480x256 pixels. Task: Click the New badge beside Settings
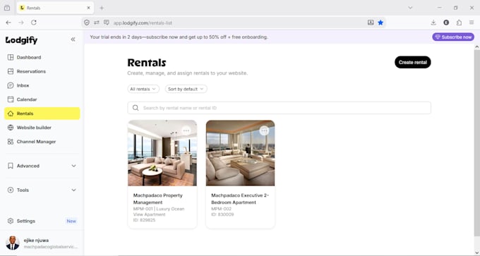coord(71,221)
